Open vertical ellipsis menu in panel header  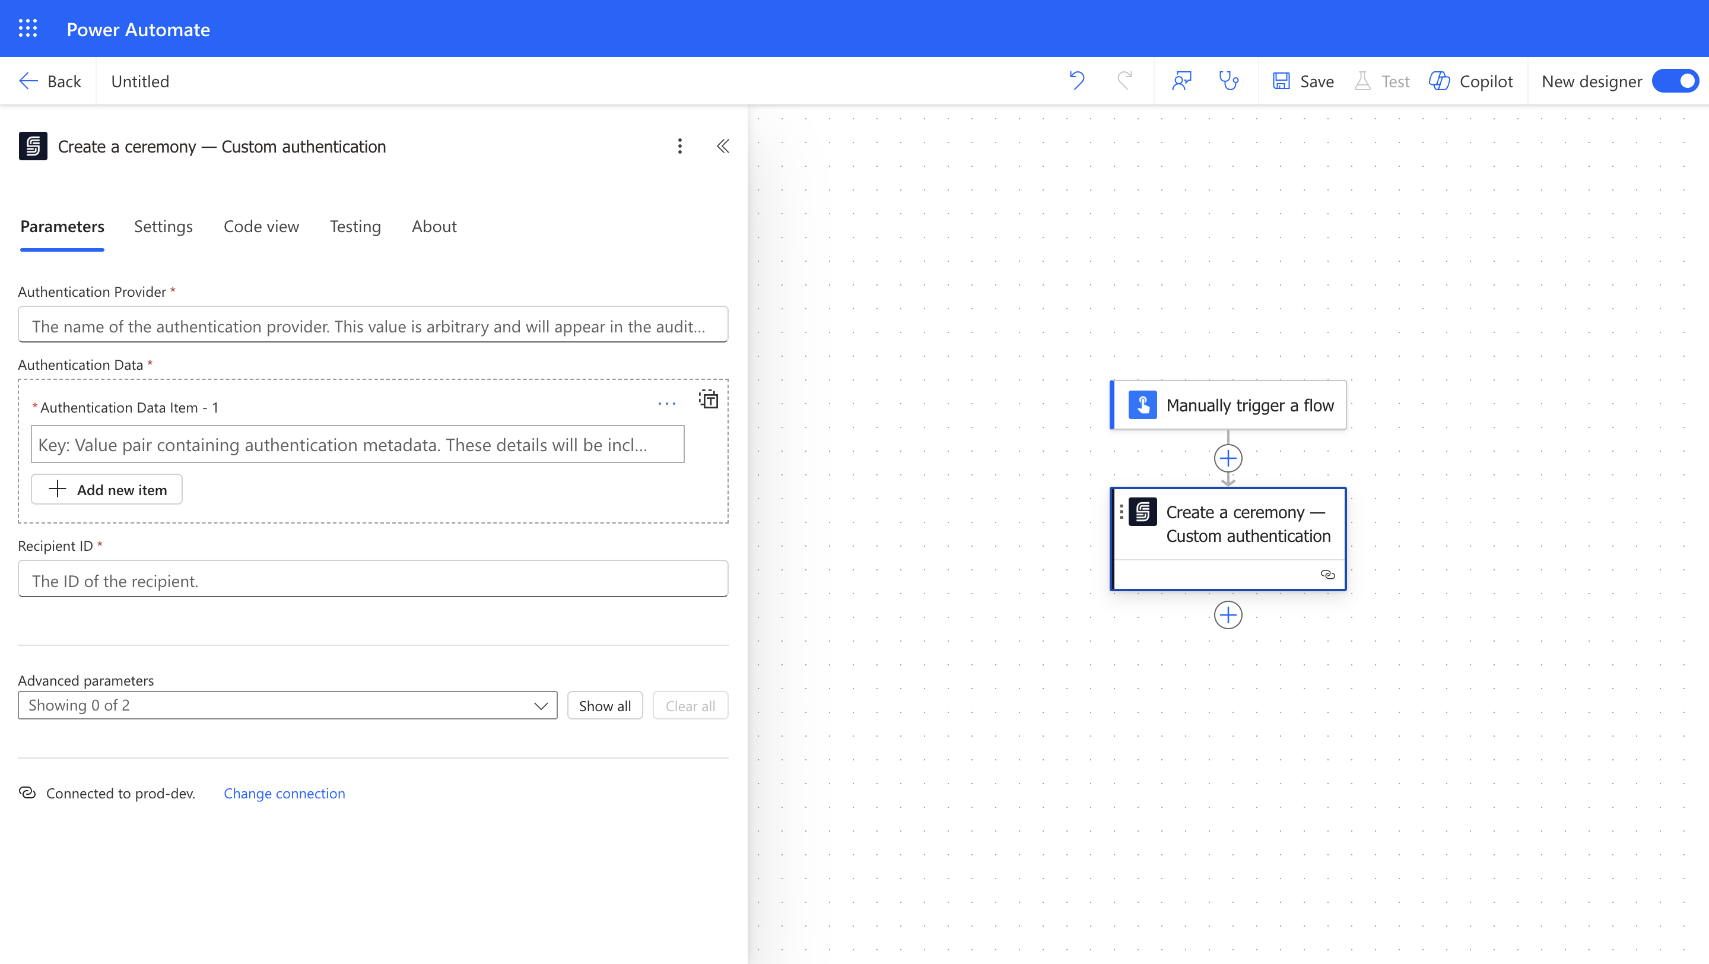[x=679, y=146]
